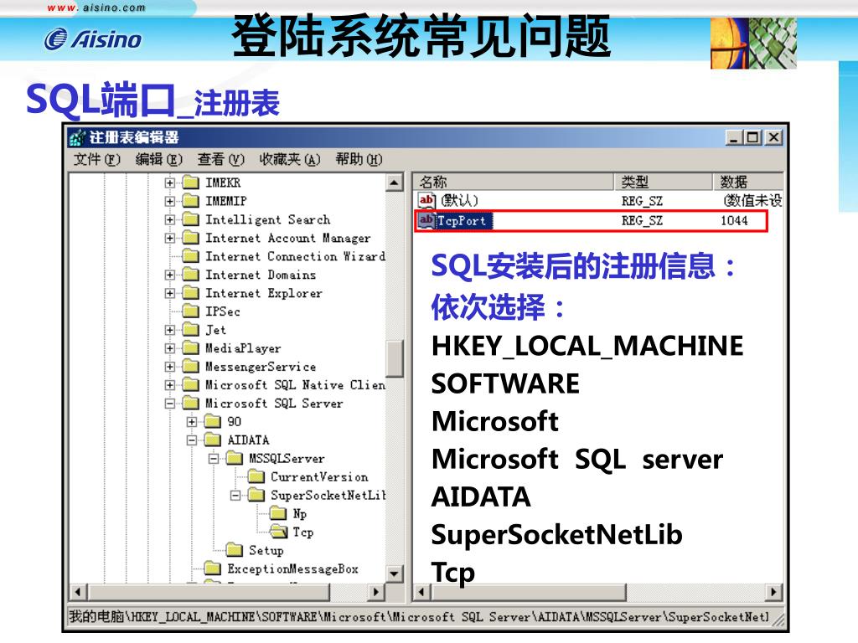This screenshot has height=643, width=858.
Task: Click the Intelligent Search folder icon
Action: [x=190, y=219]
